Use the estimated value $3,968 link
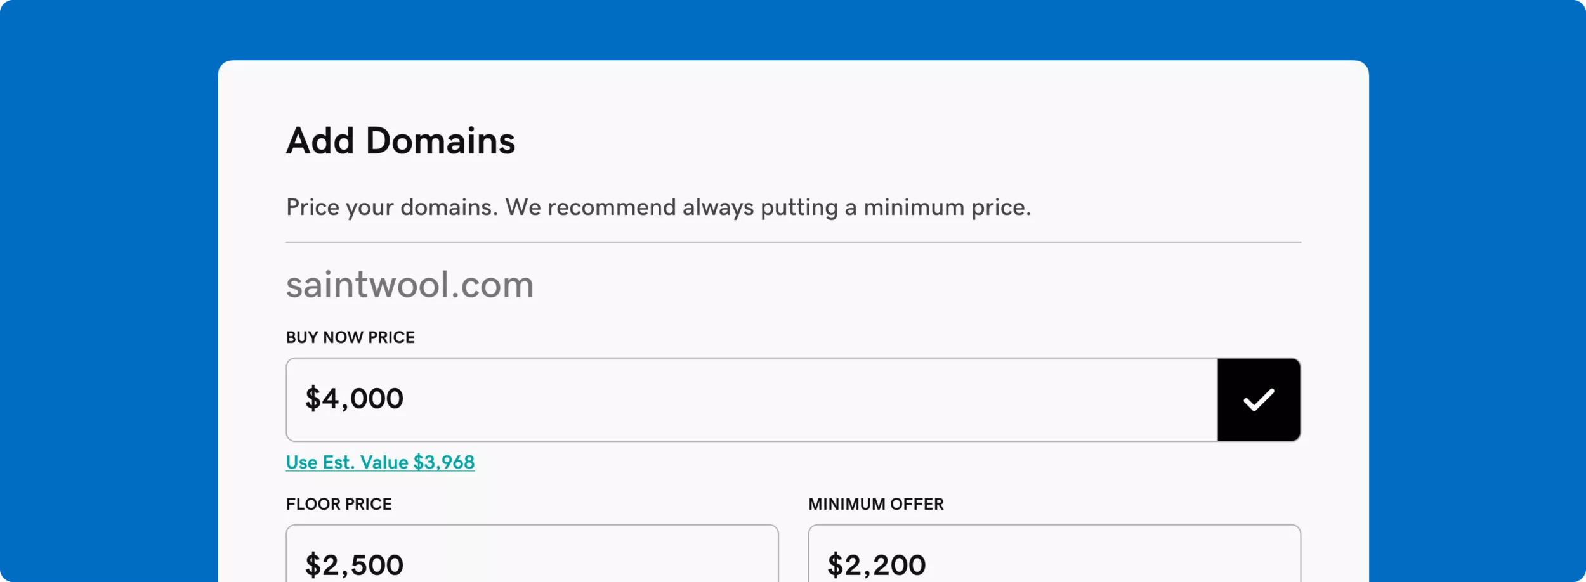This screenshot has height=582, width=1586. [380, 462]
